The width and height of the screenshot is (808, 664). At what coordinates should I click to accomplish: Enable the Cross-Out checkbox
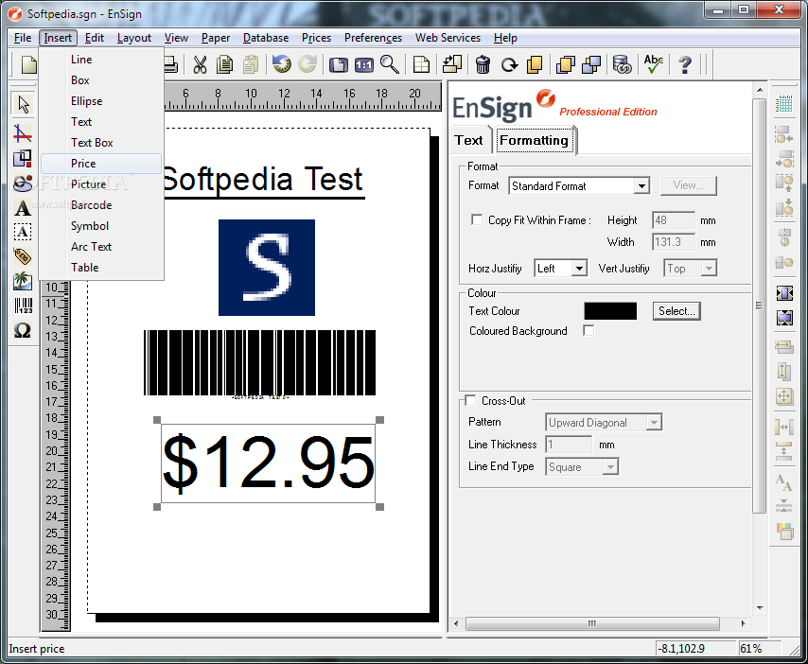coord(470,400)
